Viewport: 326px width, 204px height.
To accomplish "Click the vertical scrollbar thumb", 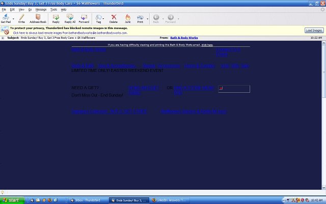I will point(324,71).
